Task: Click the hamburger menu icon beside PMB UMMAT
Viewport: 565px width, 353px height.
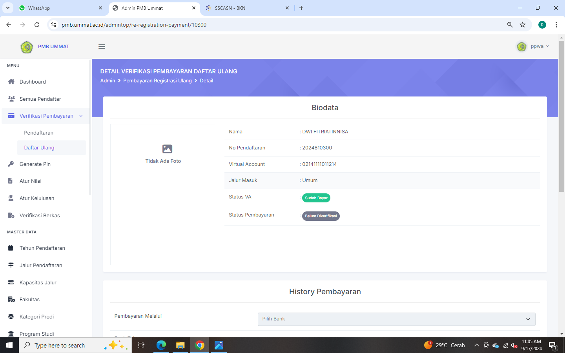Action: pos(102,47)
